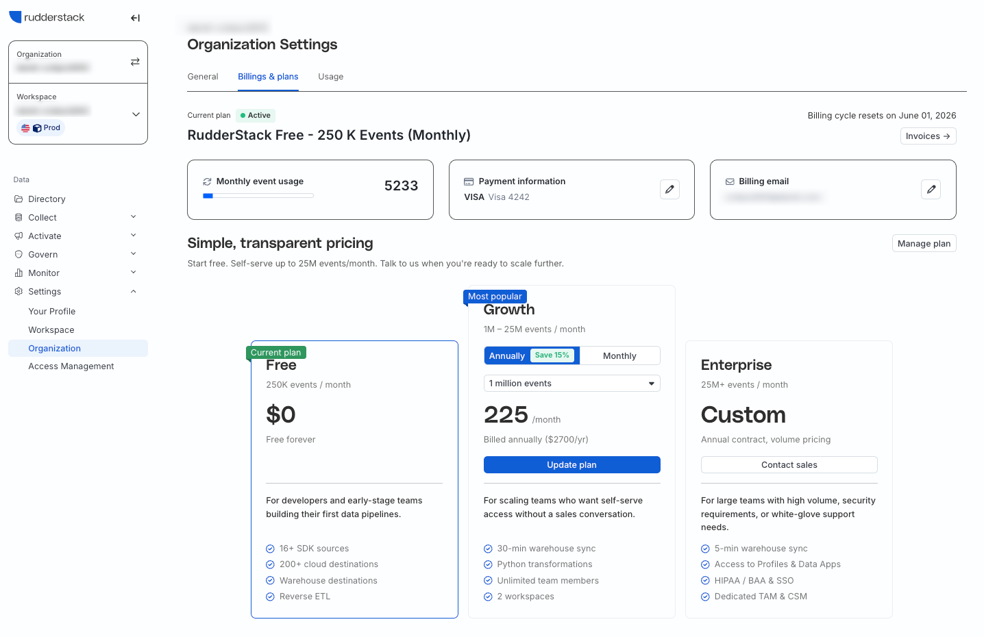Switch to the General tab
Image resolution: width=984 pixels, height=637 pixels.
pyautogui.click(x=203, y=77)
